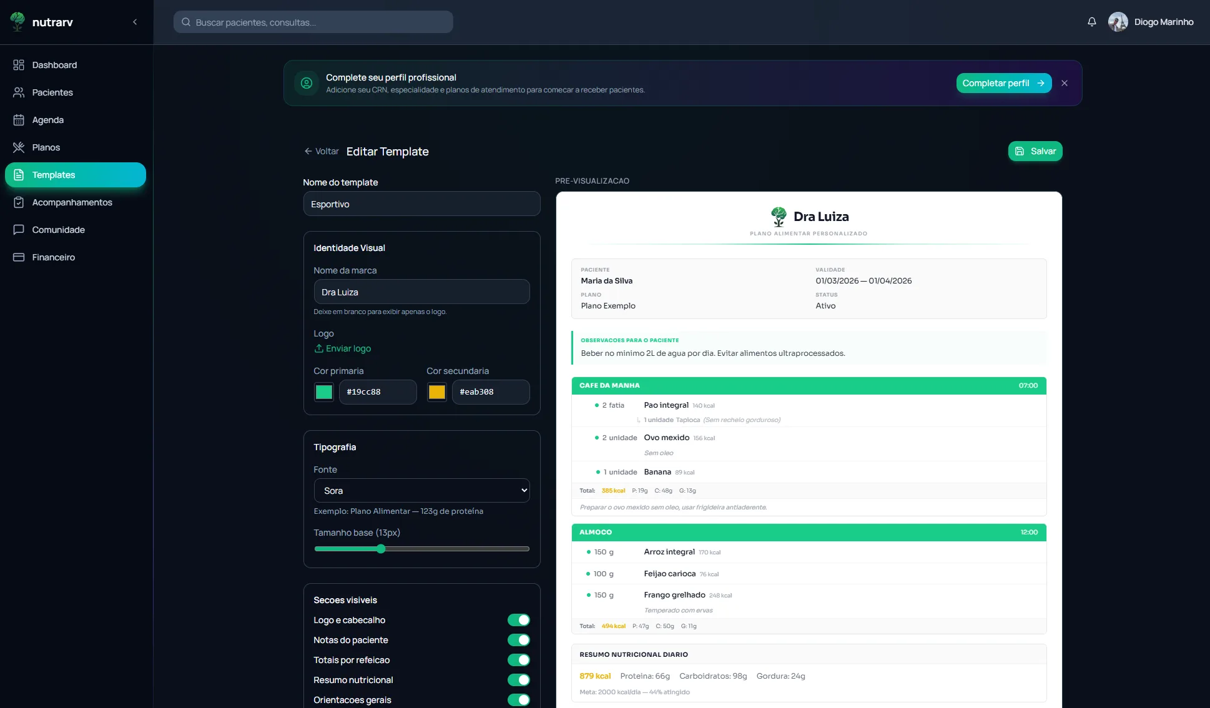Disable the Logo e cabecalho toggle

(518, 620)
